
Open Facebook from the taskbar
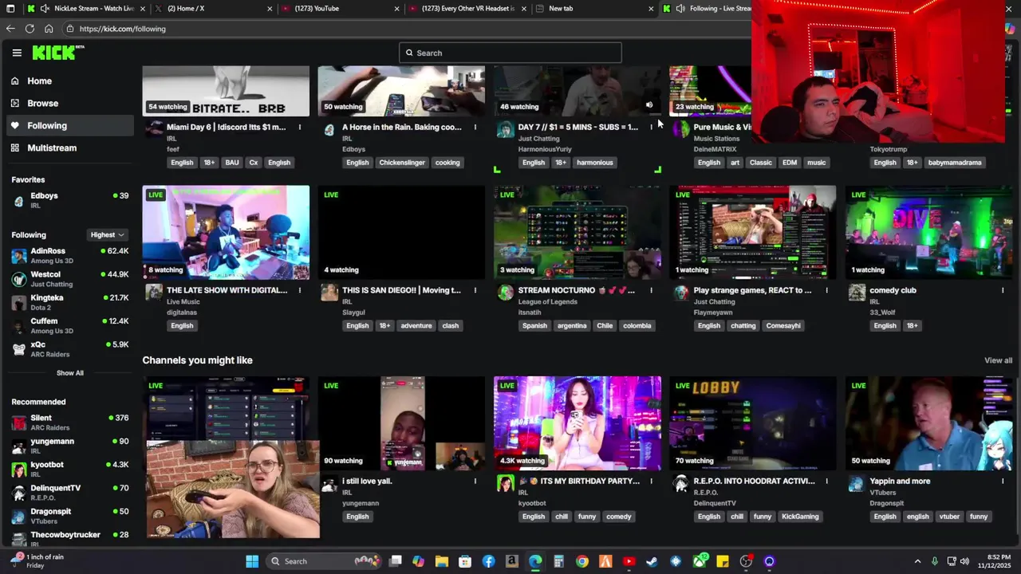pos(488,561)
